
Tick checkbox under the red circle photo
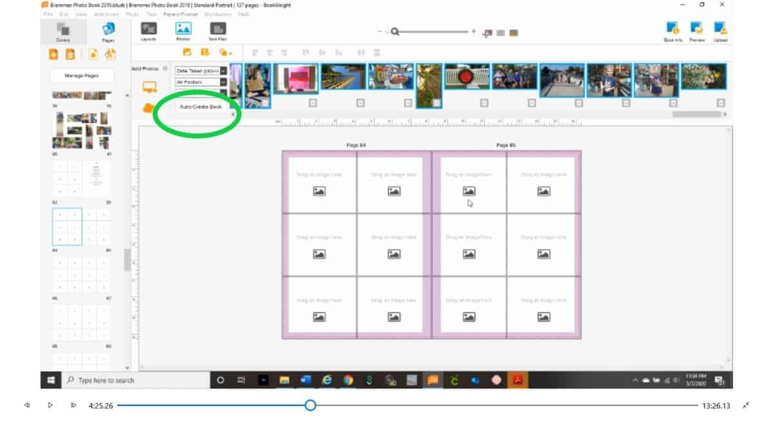[x=484, y=103]
